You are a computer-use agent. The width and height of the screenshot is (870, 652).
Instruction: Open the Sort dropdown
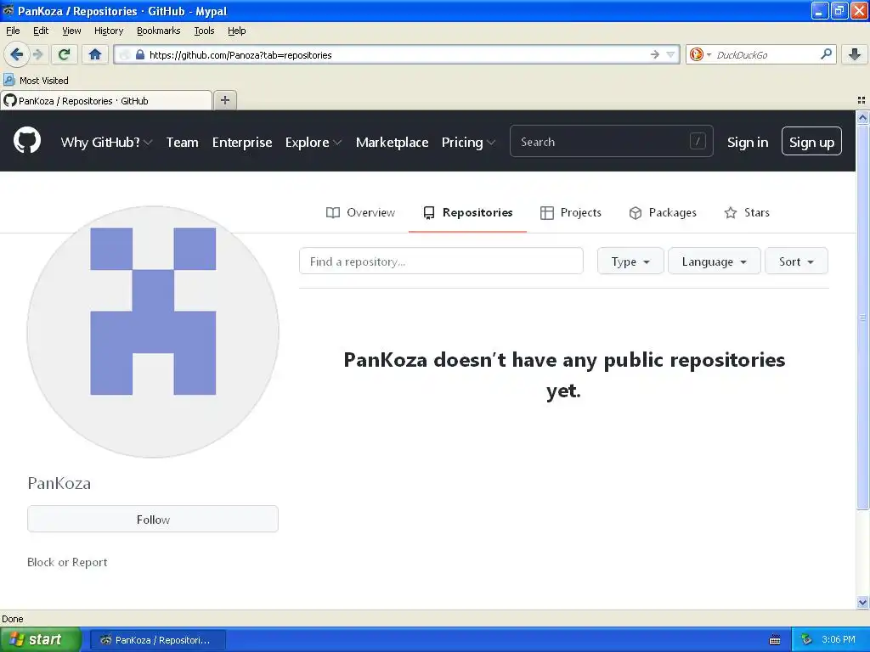coord(796,261)
